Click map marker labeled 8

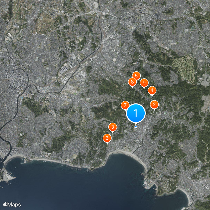point(132,82)
